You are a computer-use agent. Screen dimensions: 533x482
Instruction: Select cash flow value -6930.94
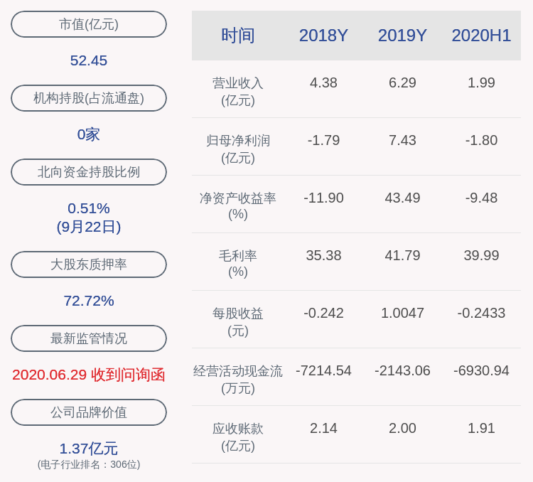point(481,371)
